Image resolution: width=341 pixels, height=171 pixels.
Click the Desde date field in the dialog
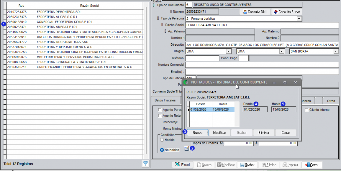(255, 109)
